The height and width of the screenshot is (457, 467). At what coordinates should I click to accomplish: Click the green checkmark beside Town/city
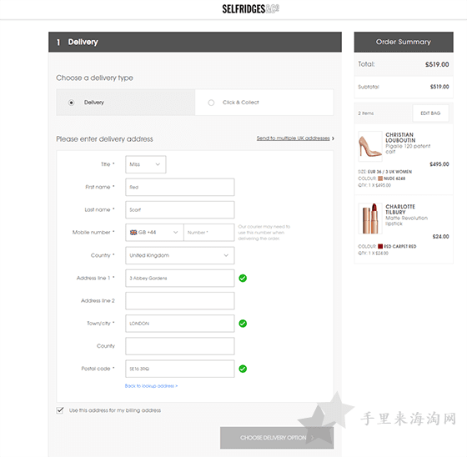[243, 324]
